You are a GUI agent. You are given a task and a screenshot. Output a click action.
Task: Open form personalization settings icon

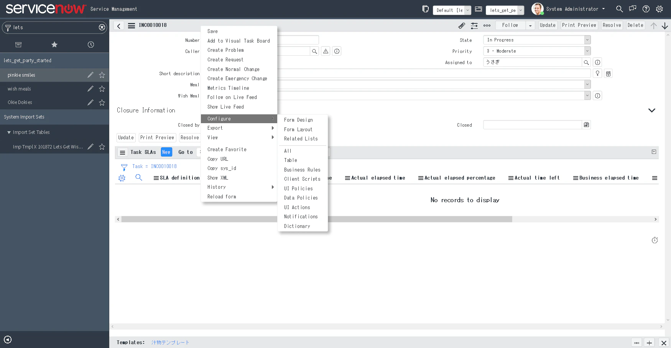(x=474, y=26)
